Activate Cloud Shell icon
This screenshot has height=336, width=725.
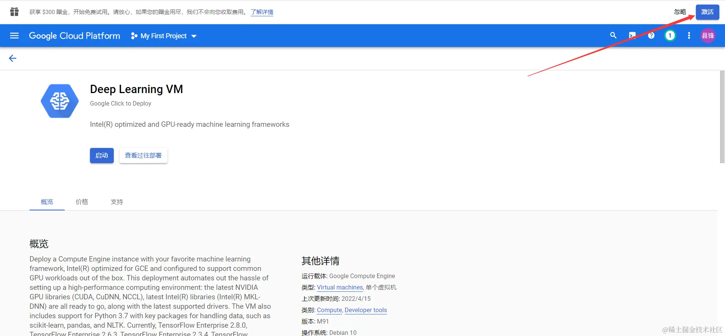pyautogui.click(x=632, y=36)
